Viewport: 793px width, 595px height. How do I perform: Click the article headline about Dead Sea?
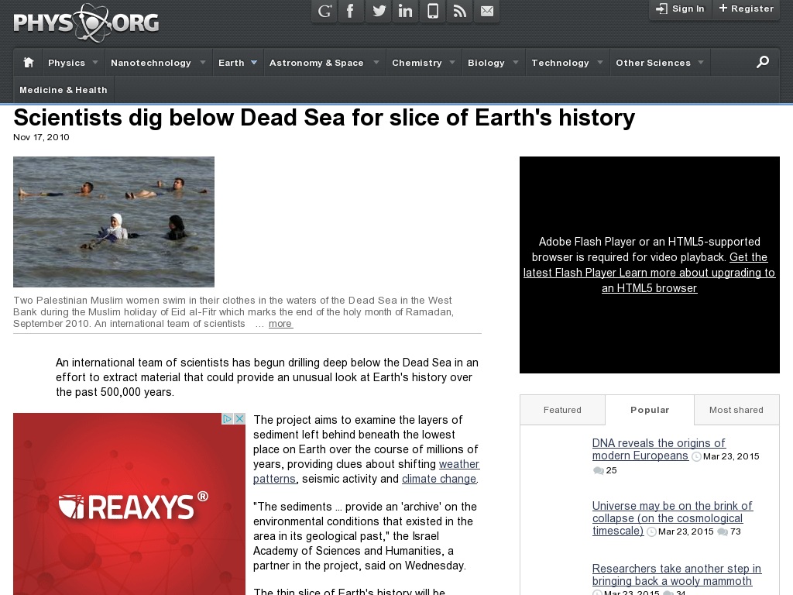(x=324, y=118)
